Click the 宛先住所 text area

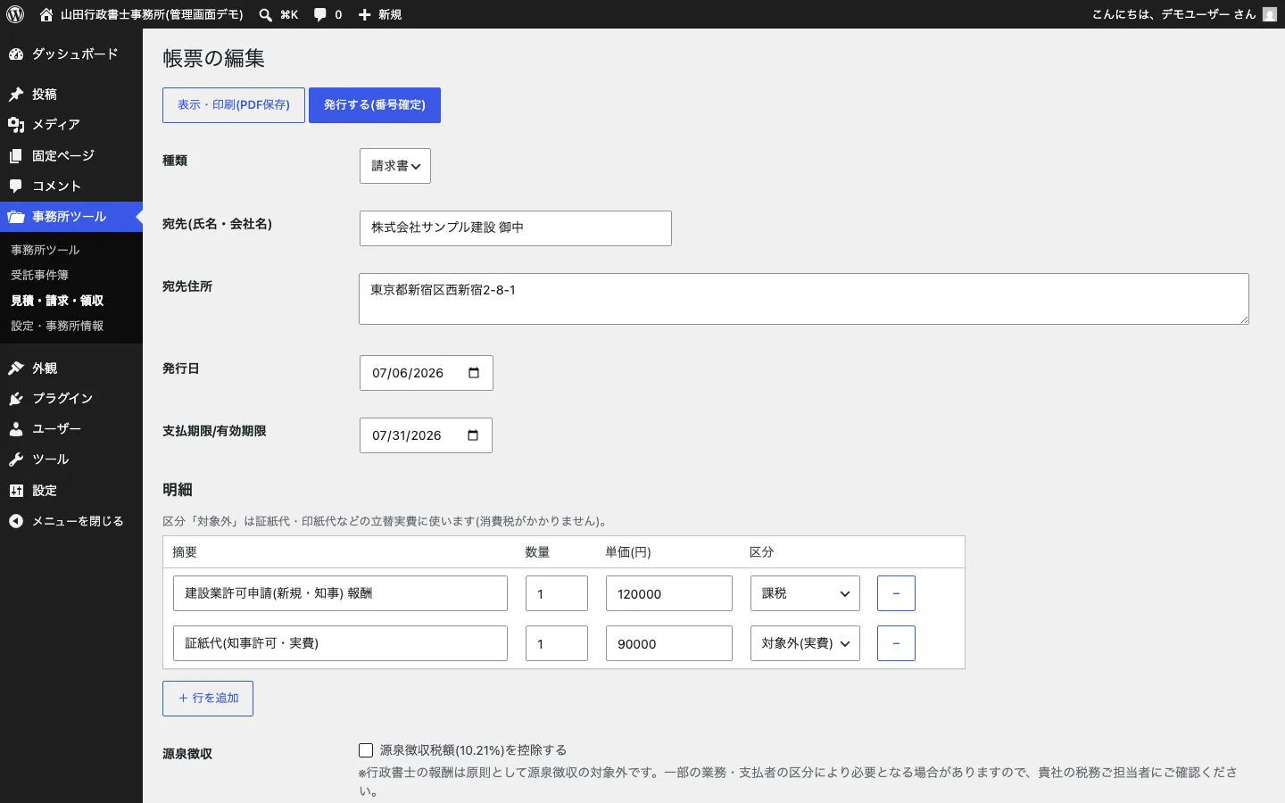point(804,299)
